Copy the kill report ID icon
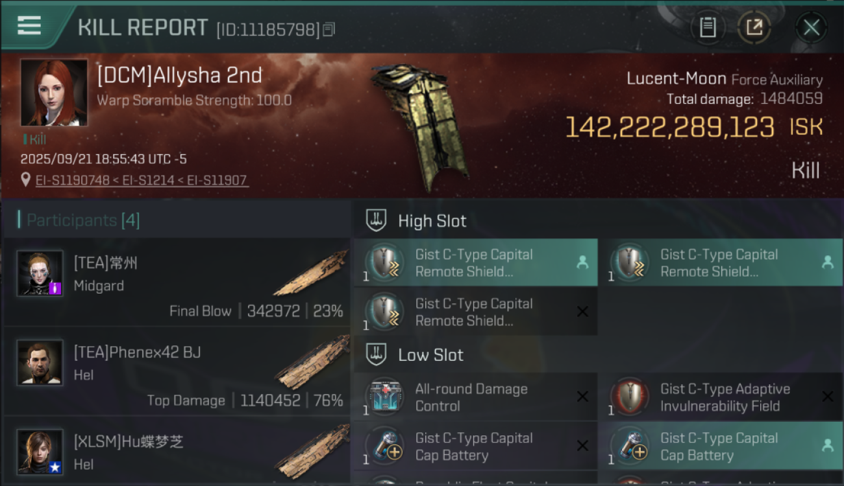This screenshot has width=844, height=486. [x=329, y=29]
